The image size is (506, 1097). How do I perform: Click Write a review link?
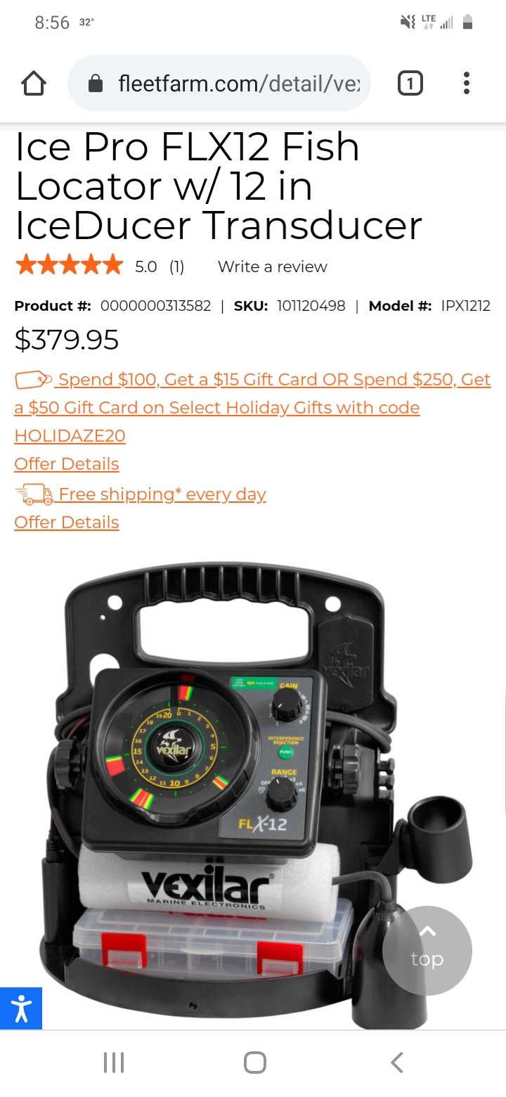273,267
